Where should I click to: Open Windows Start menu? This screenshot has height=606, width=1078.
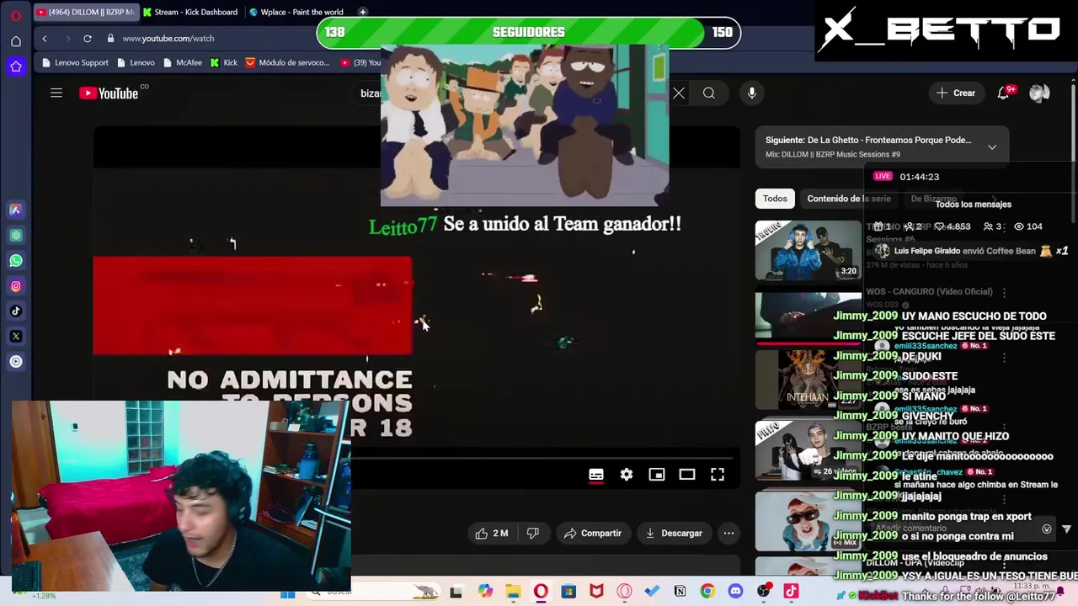pyautogui.click(x=287, y=592)
